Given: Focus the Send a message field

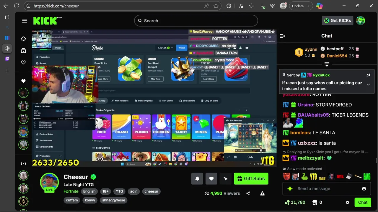Looking at the screenshot, I should (x=327, y=188).
